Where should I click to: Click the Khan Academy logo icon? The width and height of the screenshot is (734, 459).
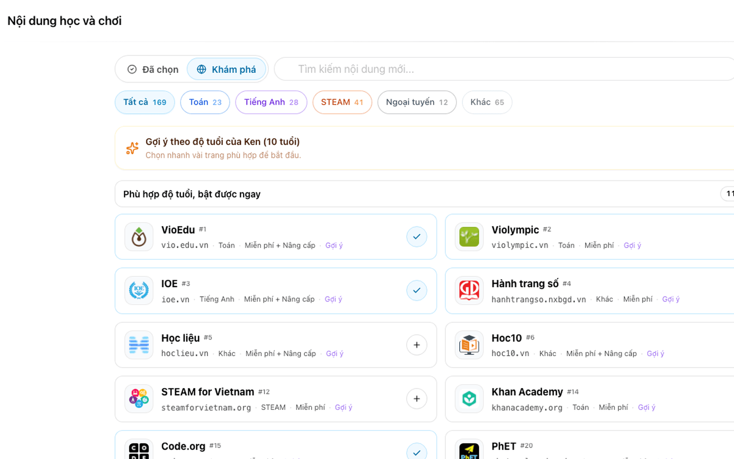pos(469,399)
